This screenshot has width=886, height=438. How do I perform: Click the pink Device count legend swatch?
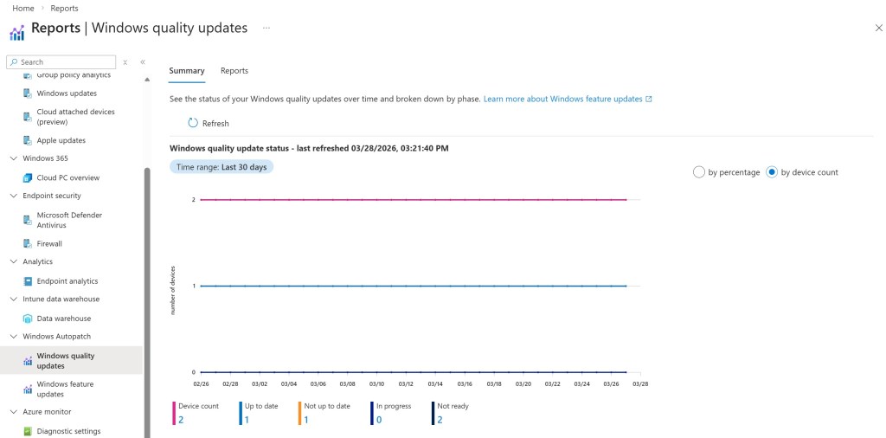174,413
